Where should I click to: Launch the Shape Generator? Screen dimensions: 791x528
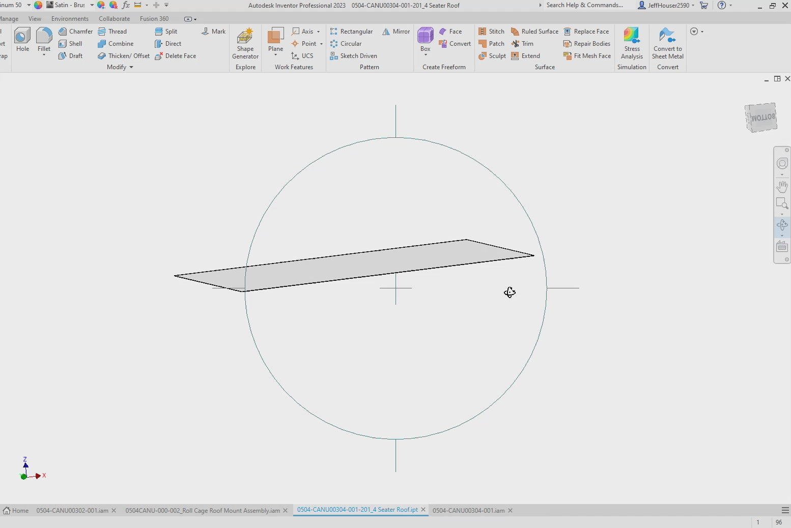coord(245,43)
